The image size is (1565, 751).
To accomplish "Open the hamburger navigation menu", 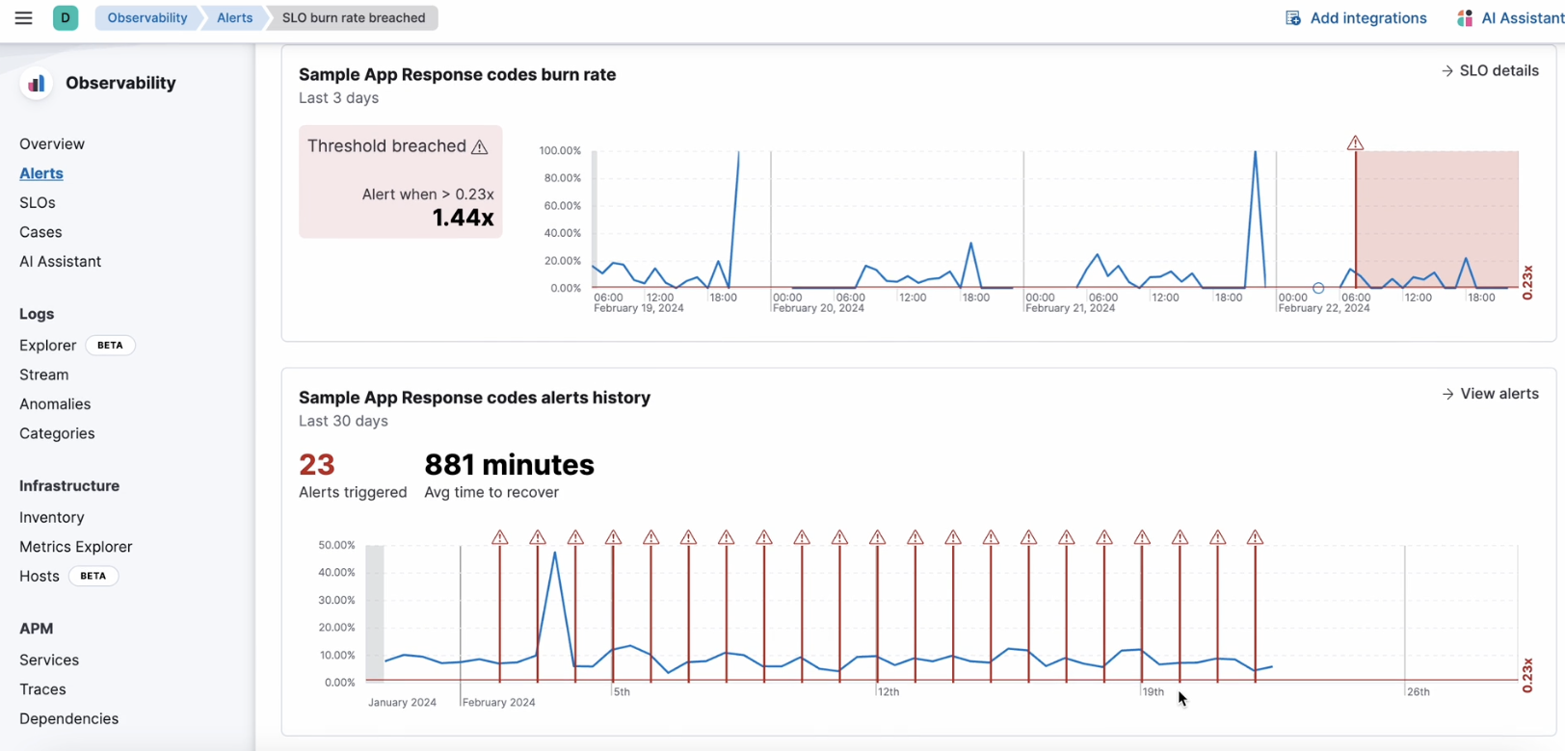I will [24, 17].
